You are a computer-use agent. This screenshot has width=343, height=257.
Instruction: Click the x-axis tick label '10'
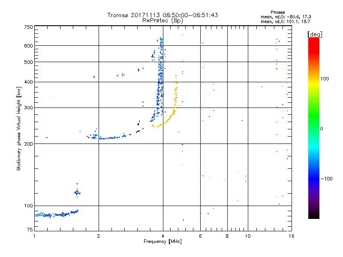248,236
